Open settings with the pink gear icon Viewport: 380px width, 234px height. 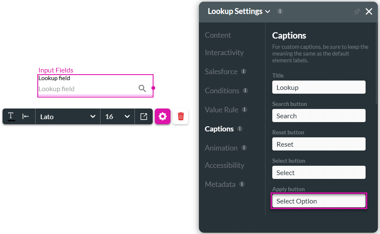[162, 116]
